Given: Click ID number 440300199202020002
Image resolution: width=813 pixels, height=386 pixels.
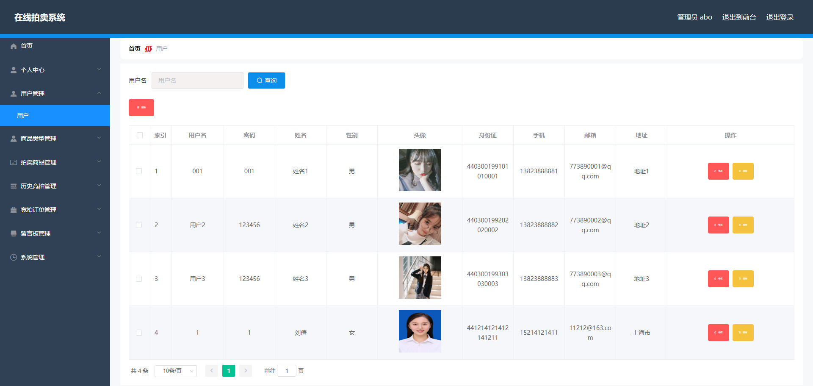Looking at the screenshot, I should (x=488, y=225).
